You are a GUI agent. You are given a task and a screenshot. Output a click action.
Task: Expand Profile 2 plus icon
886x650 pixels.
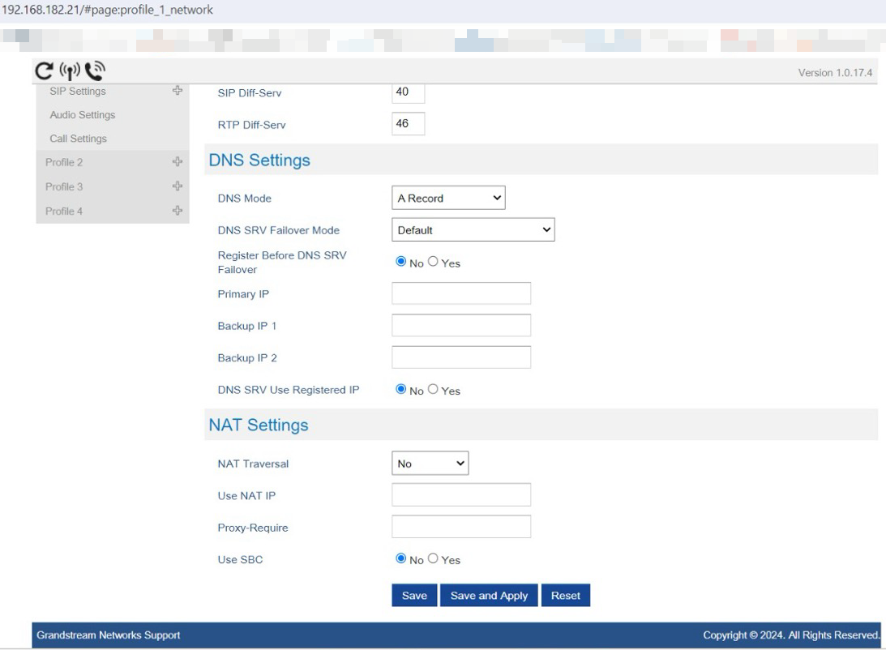coord(177,162)
